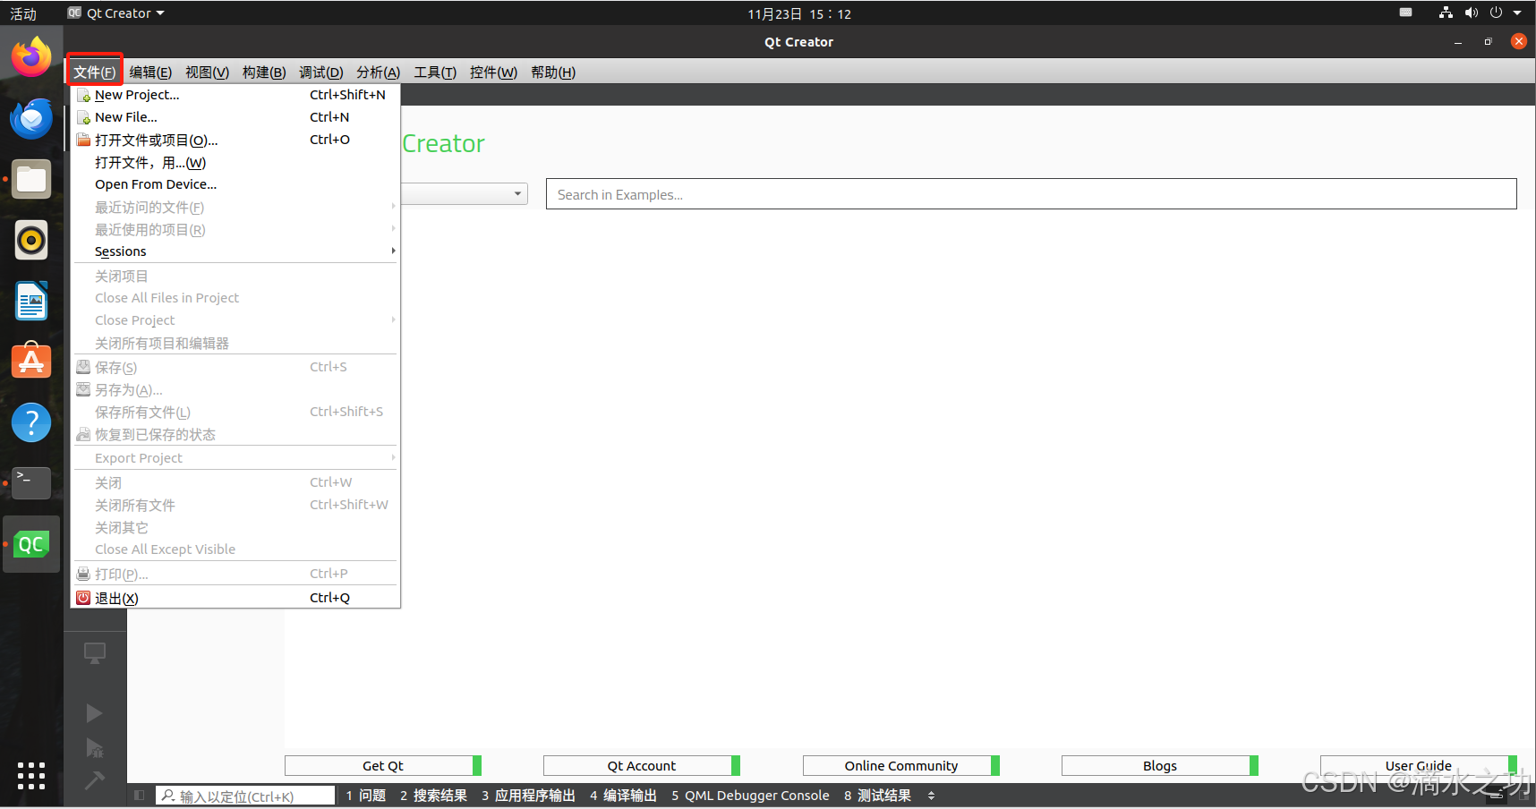The height and width of the screenshot is (809, 1536).
Task: Open Qt Creator app menu dropdown
Action: click(x=116, y=13)
